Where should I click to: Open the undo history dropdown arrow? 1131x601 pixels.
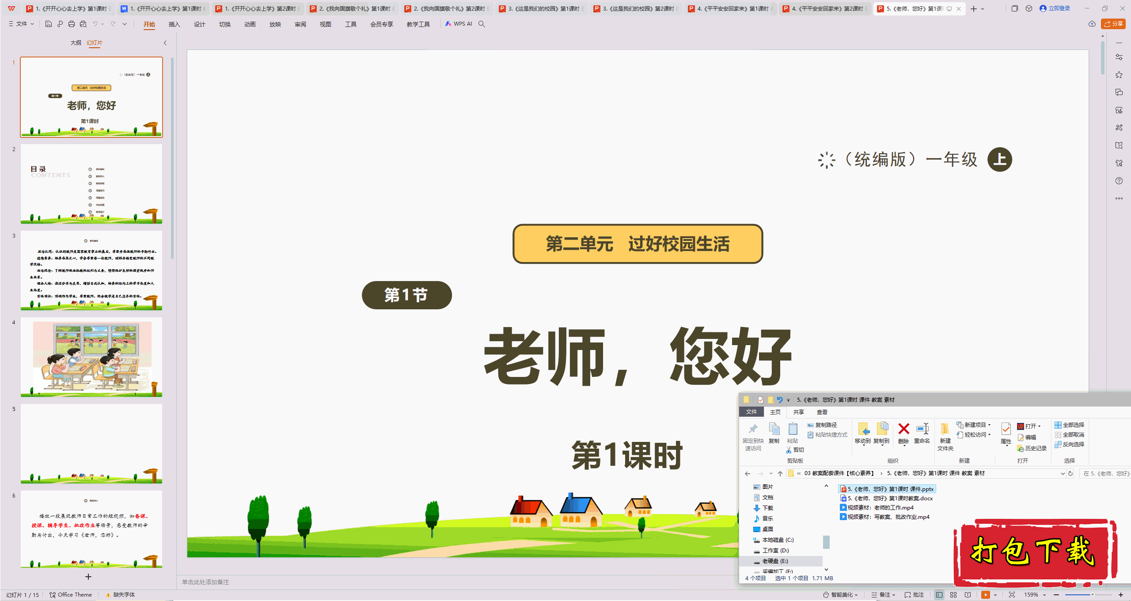[102, 24]
